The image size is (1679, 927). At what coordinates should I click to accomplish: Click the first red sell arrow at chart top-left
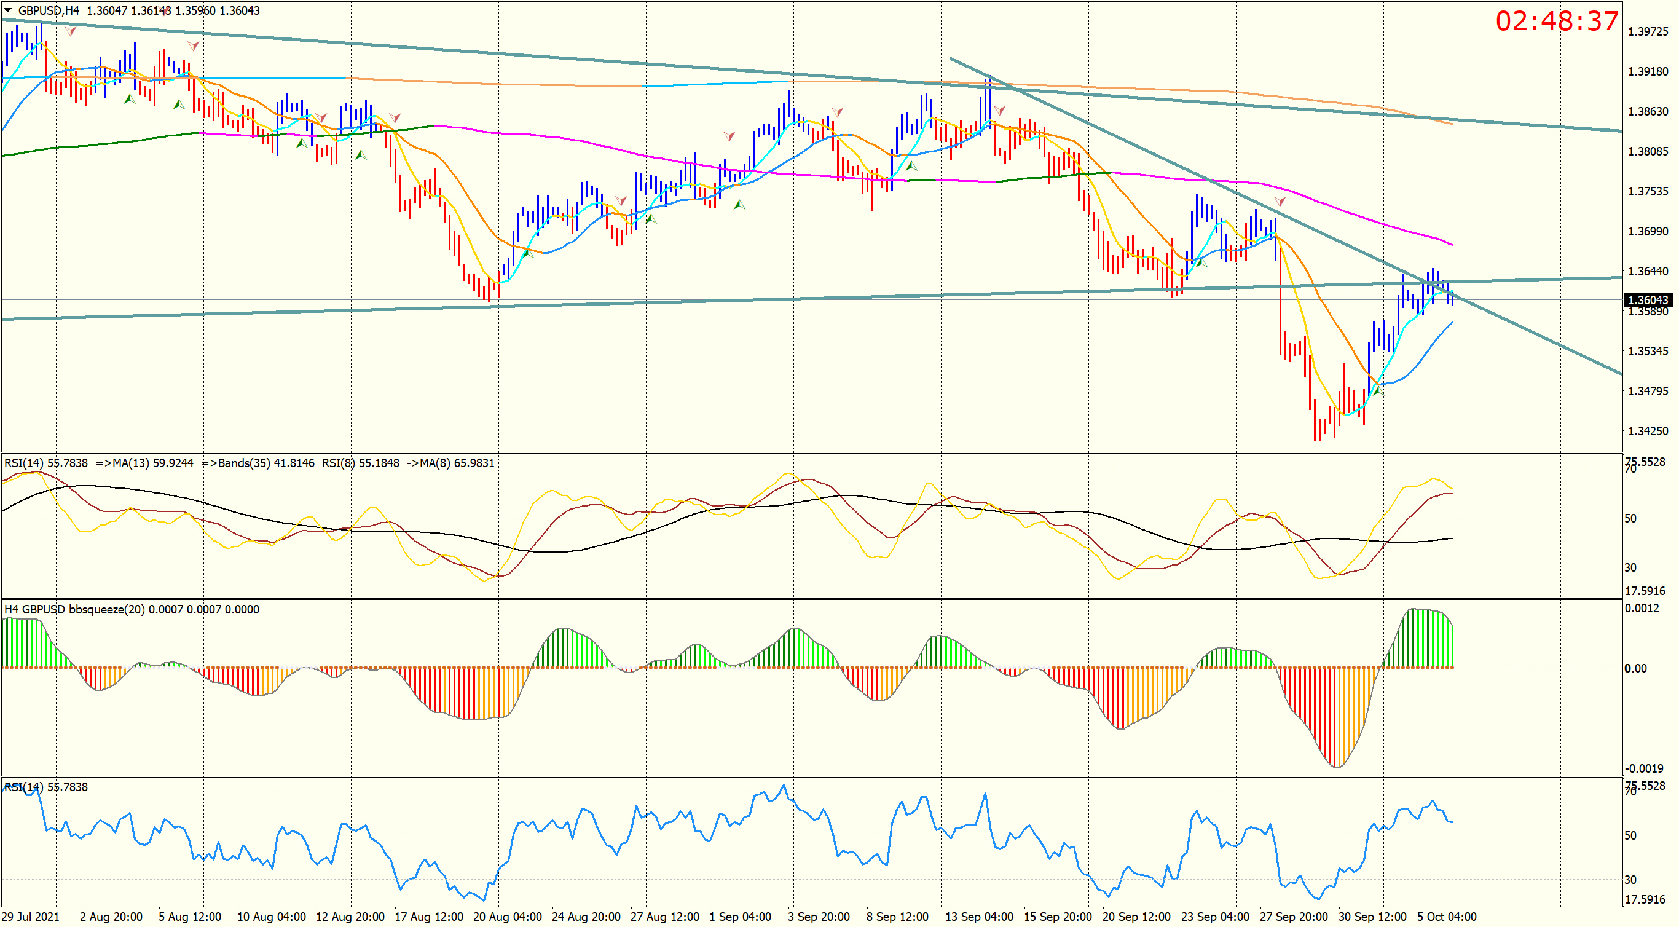(71, 31)
